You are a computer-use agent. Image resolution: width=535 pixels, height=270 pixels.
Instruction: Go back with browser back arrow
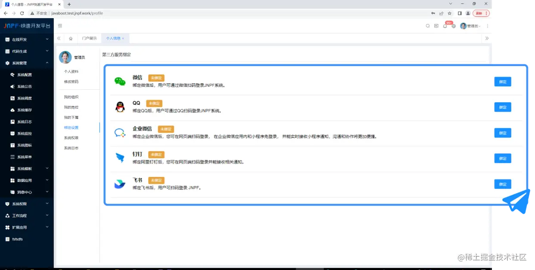point(6,13)
